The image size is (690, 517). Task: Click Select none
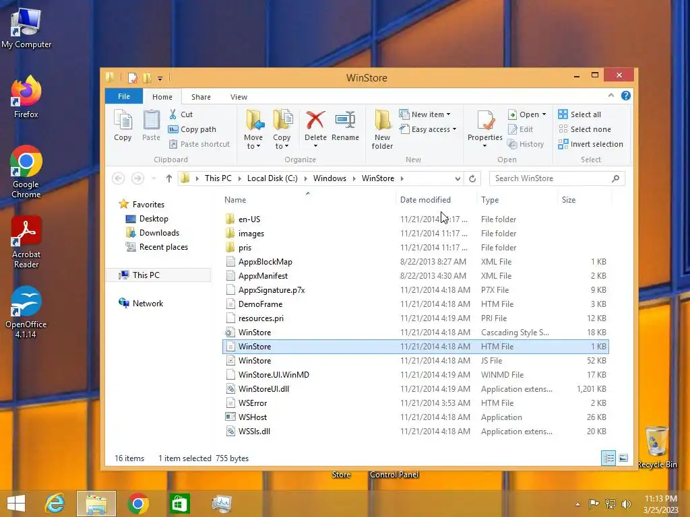coord(584,129)
